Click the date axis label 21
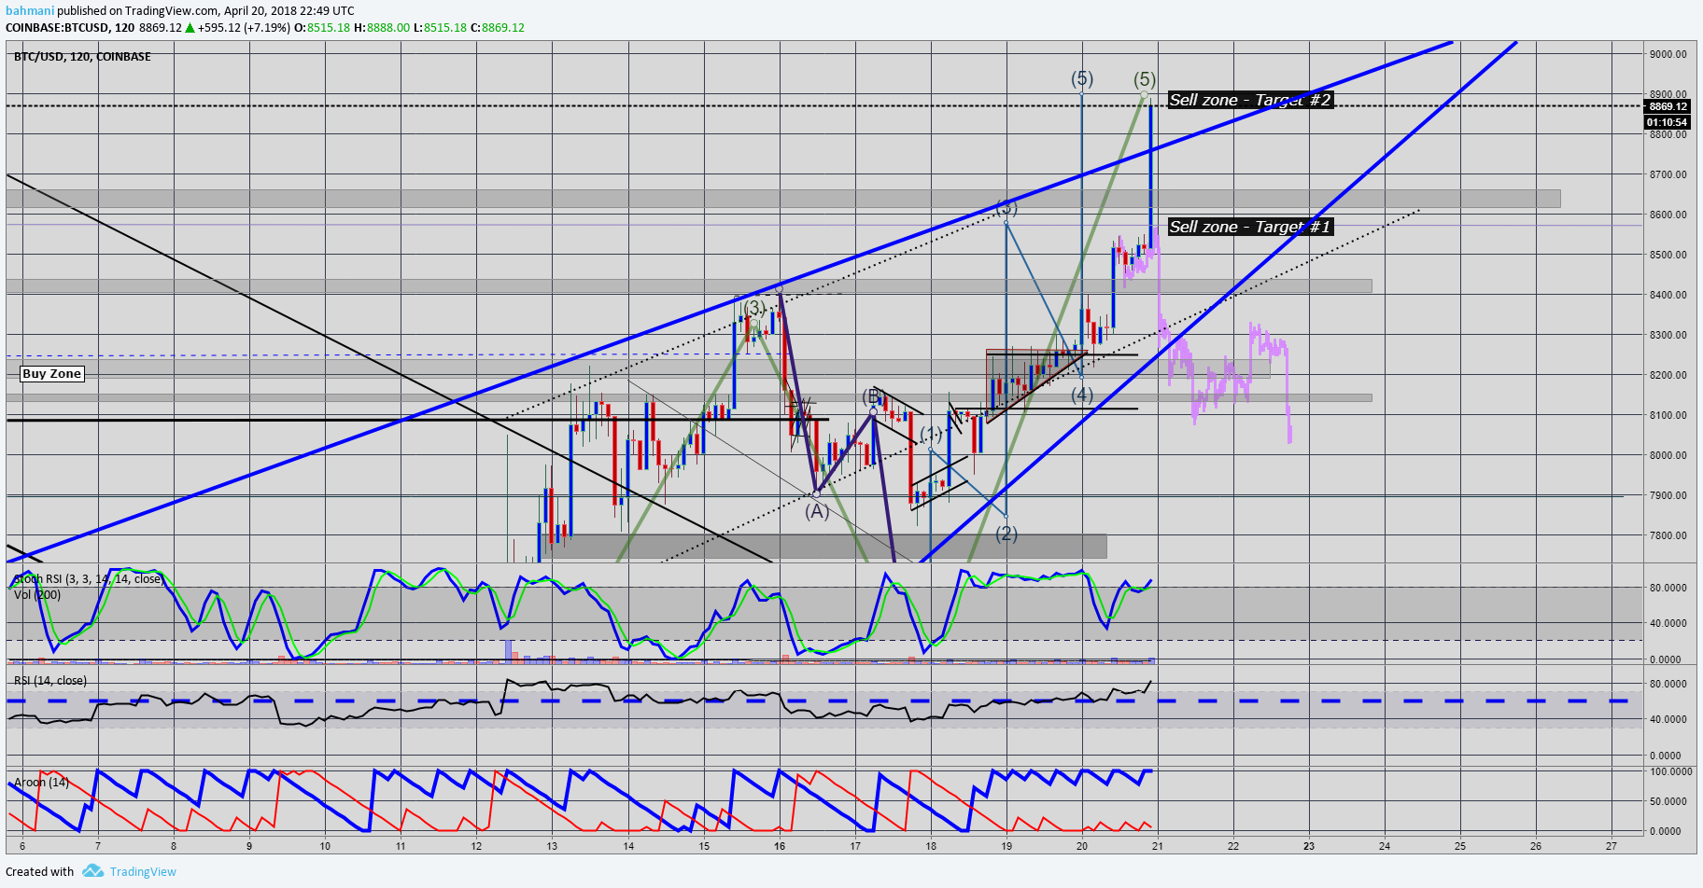The height and width of the screenshot is (888, 1703). pyautogui.click(x=1157, y=846)
